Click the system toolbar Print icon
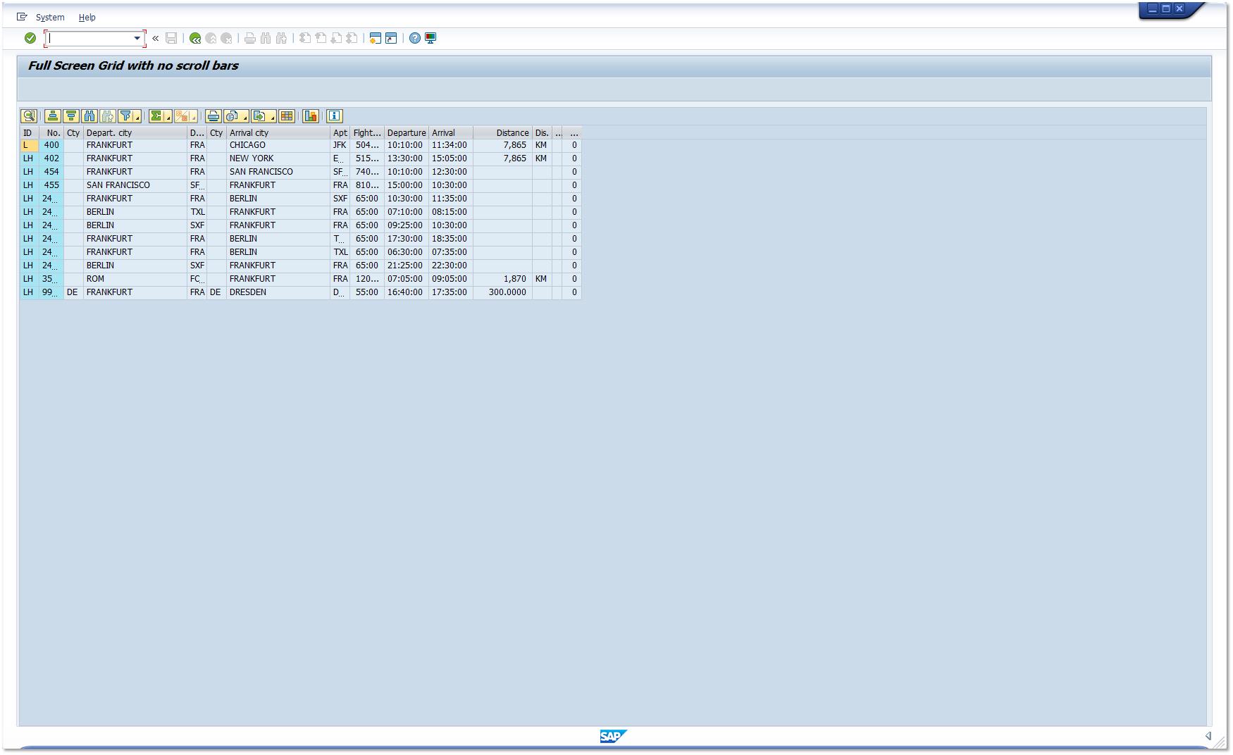The height and width of the screenshot is (755, 1233). (x=250, y=38)
